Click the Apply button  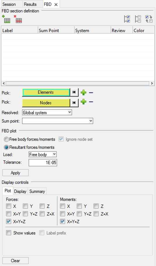15,173
